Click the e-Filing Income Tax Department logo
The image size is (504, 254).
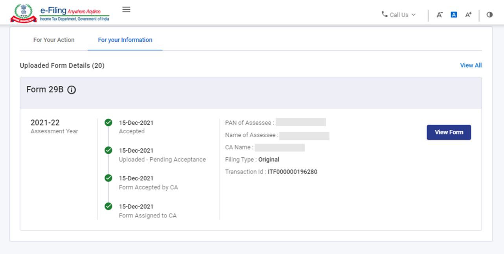pyautogui.click(x=60, y=13)
